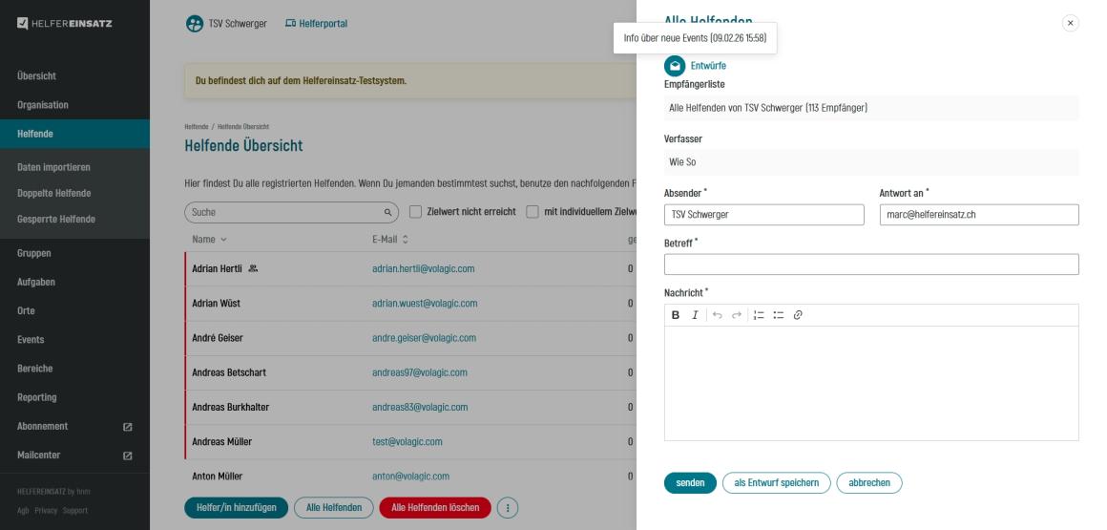Sort the list by Name column
Image resolution: width=1107 pixels, height=530 pixels.
pyautogui.click(x=210, y=240)
